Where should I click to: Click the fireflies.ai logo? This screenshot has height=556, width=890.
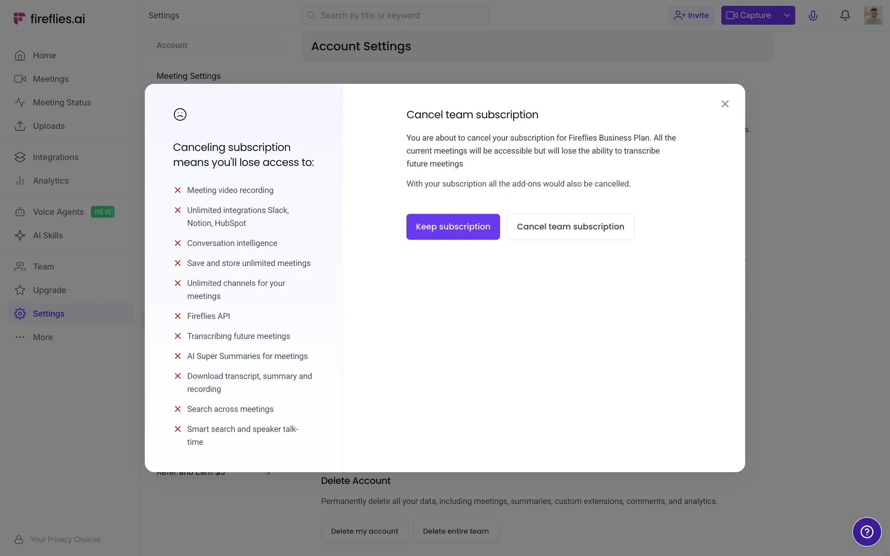point(49,19)
